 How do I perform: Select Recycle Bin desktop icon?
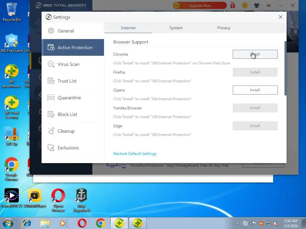(x=12, y=12)
